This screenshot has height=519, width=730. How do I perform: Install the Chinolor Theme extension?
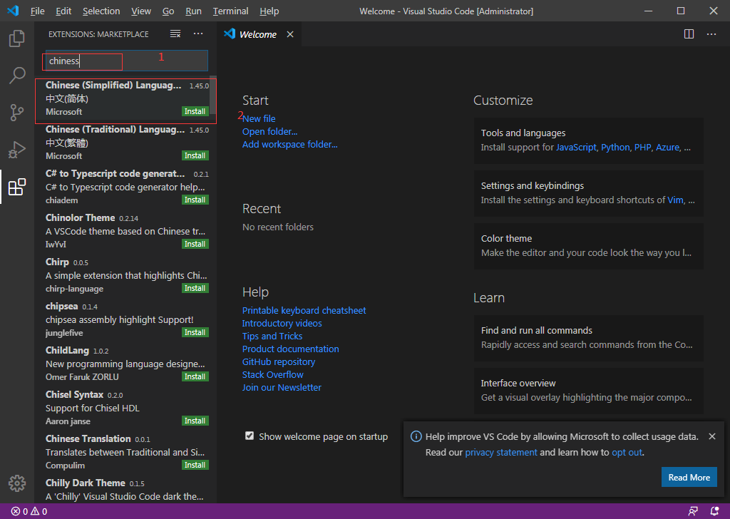(195, 244)
